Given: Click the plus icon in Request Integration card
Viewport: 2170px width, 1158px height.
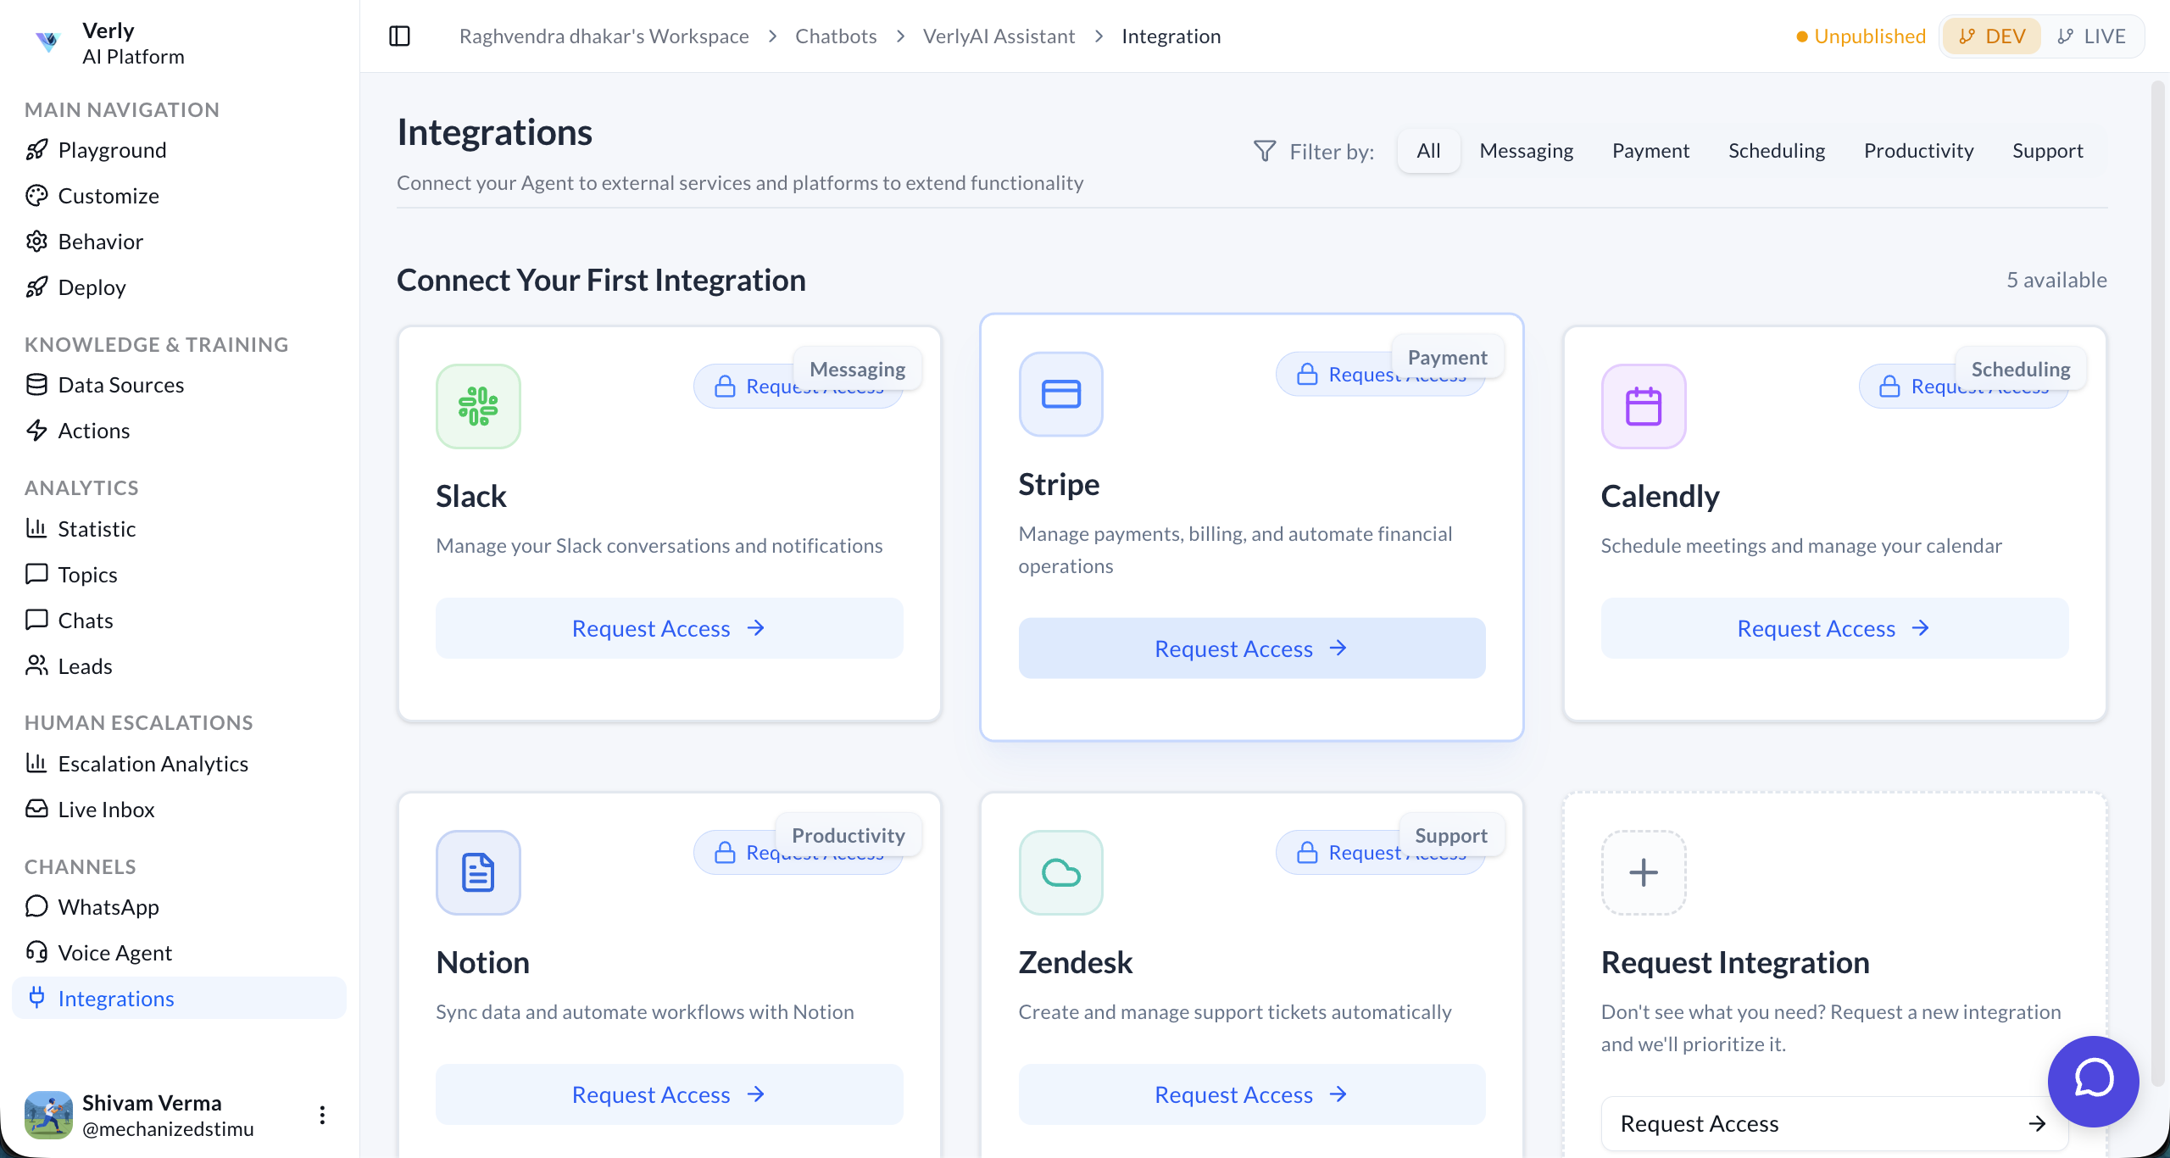Looking at the screenshot, I should pyautogui.click(x=1642, y=872).
